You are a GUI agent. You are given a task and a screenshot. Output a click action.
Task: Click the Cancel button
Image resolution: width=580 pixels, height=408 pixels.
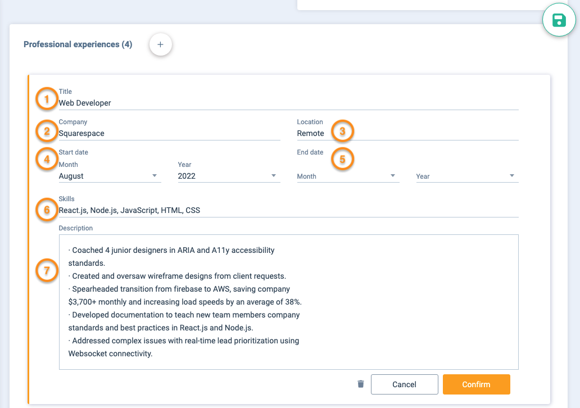(404, 384)
